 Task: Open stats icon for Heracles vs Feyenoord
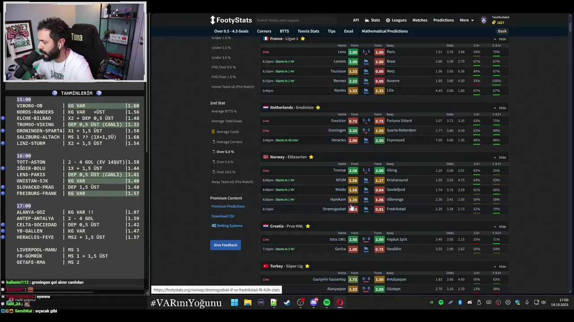(366, 140)
